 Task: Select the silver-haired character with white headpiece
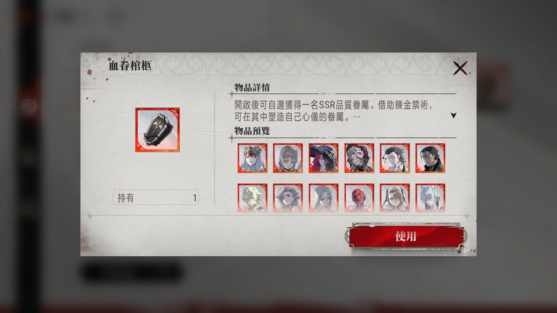pyautogui.click(x=430, y=198)
